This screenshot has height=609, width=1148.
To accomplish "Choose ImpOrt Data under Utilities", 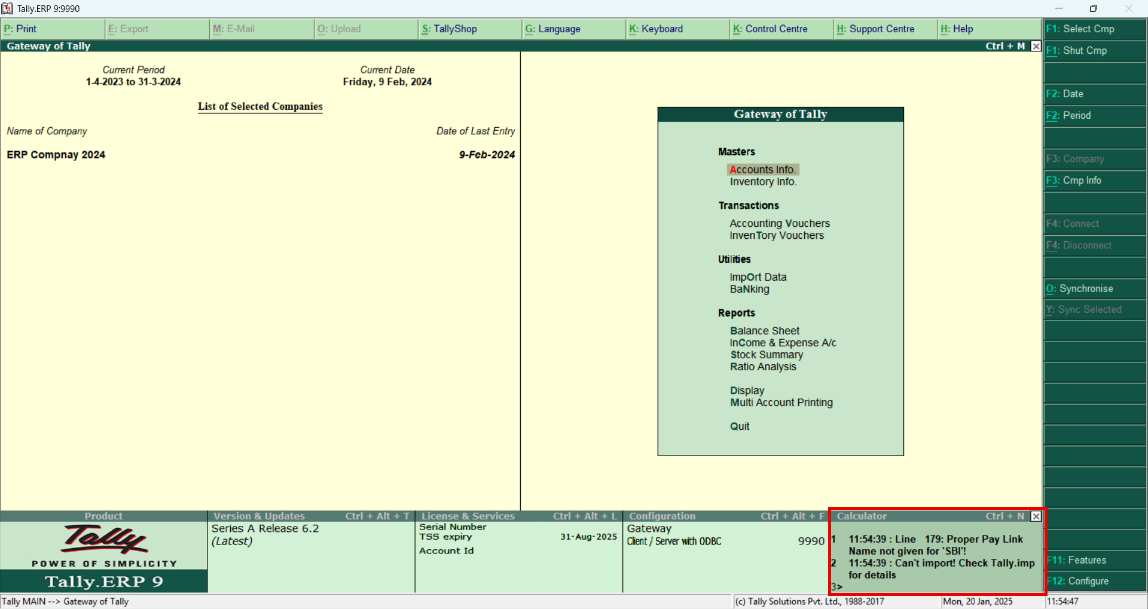I will pos(758,277).
